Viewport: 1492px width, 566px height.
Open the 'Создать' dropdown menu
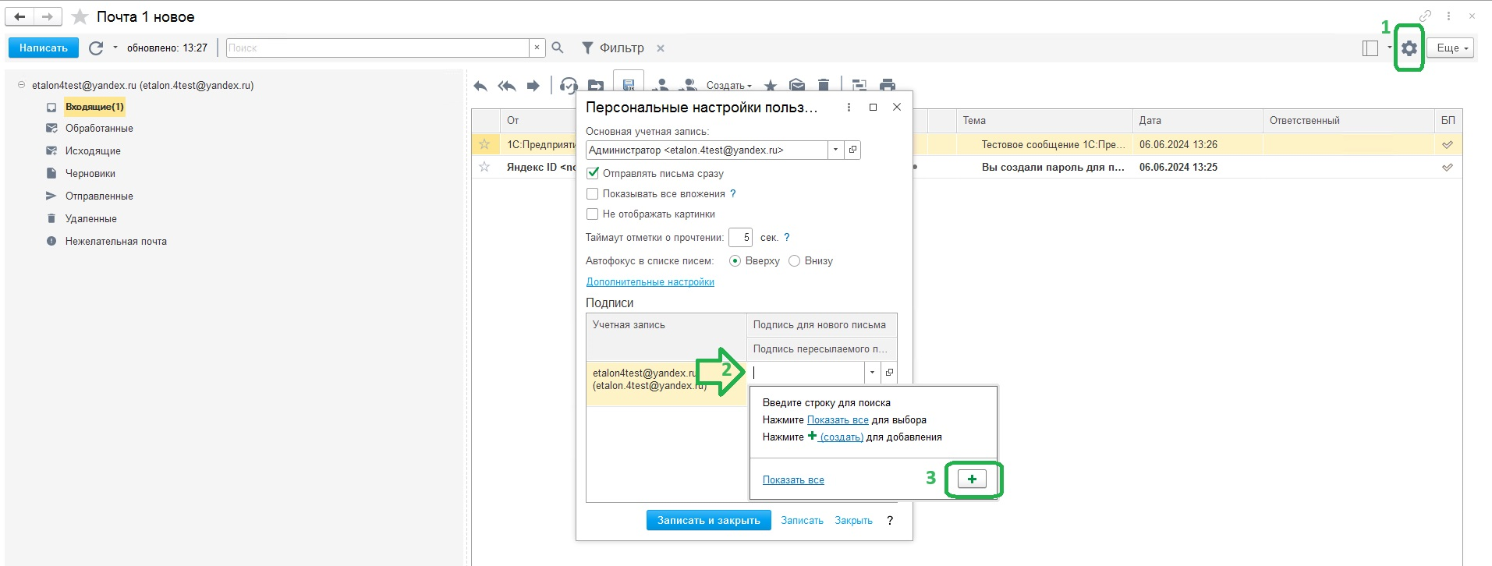click(729, 86)
